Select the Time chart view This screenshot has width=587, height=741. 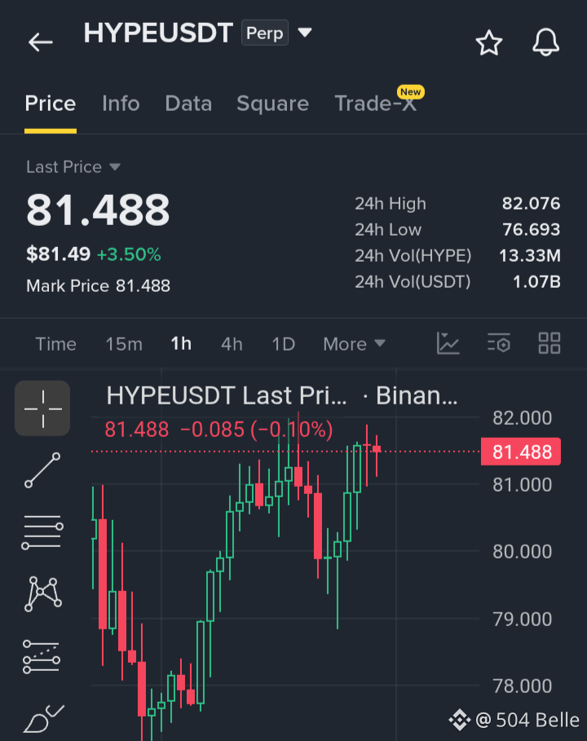55,344
